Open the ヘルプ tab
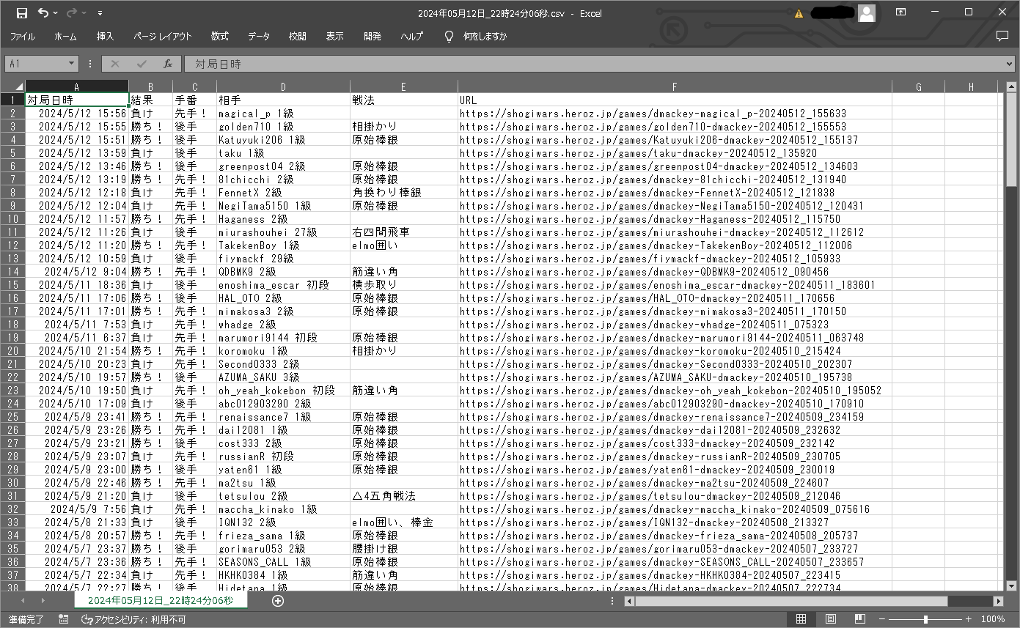The image size is (1020, 628). point(412,36)
